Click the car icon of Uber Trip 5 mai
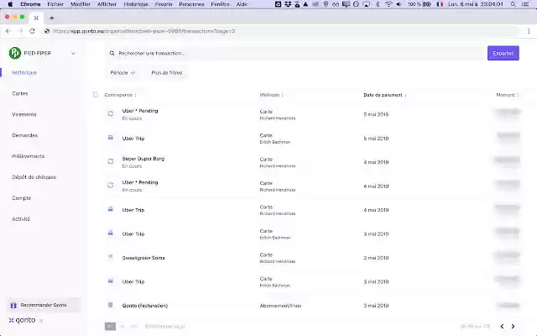This screenshot has width=537, height=336. [110, 138]
